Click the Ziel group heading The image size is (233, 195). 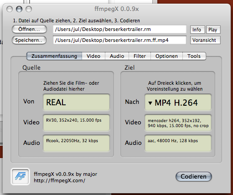tap(129, 67)
